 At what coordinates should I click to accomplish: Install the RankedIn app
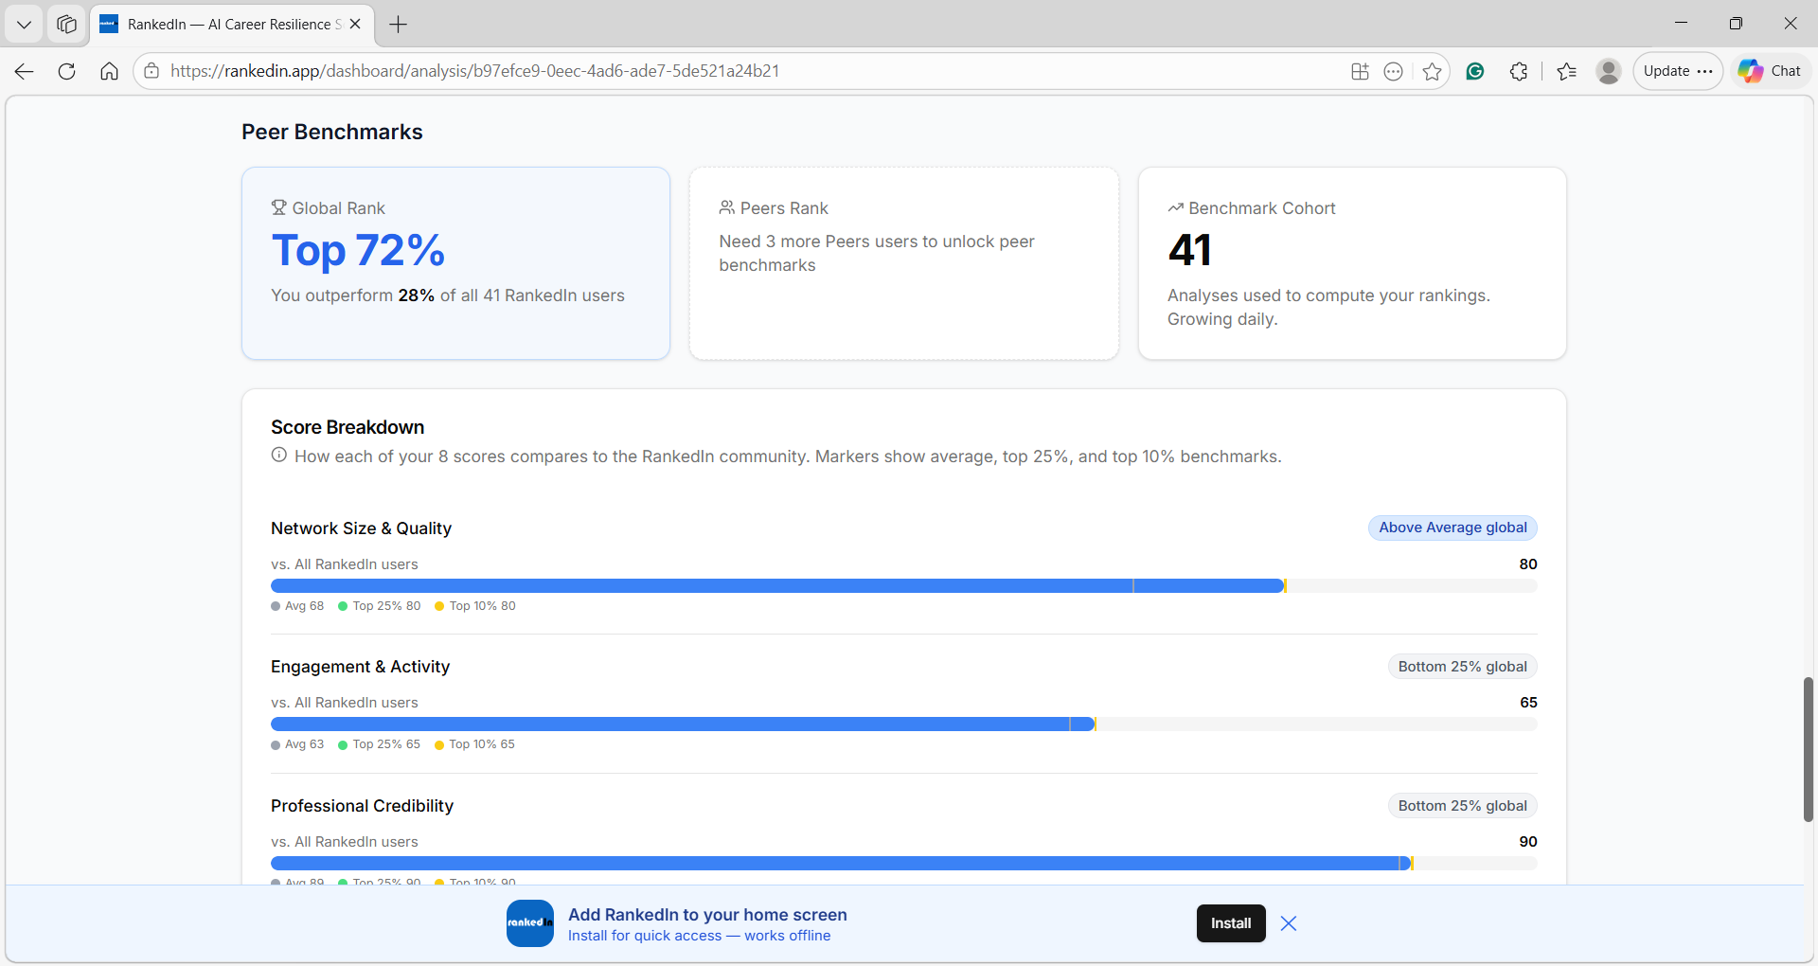tap(1231, 923)
